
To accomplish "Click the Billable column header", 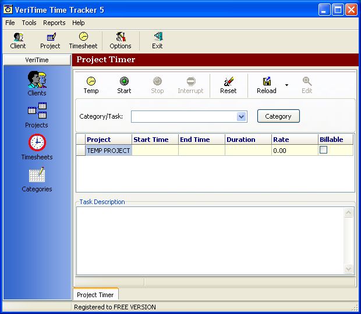I will click(336, 140).
